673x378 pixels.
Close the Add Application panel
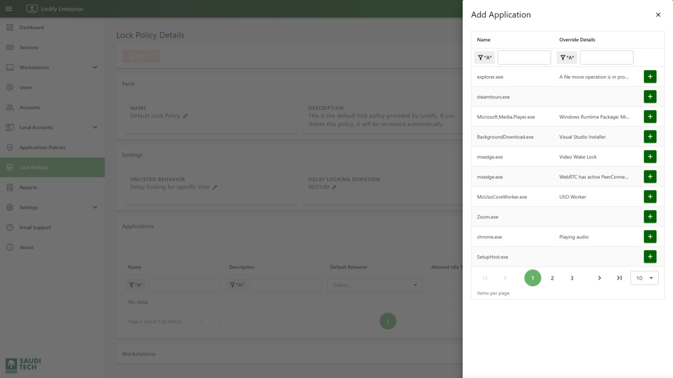658,15
